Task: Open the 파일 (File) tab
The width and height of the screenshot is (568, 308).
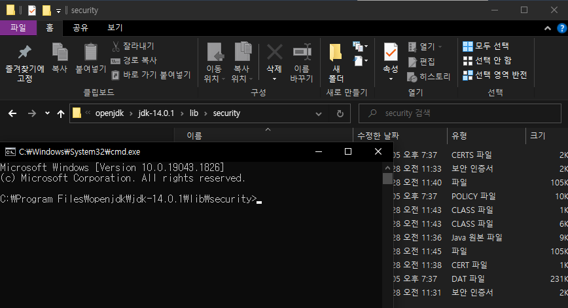Action: (18, 28)
